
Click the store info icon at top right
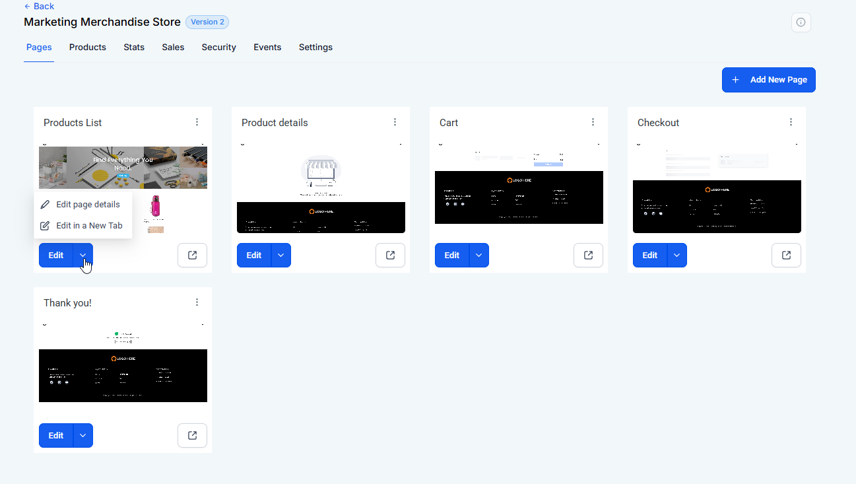click(x=801, y=22)
